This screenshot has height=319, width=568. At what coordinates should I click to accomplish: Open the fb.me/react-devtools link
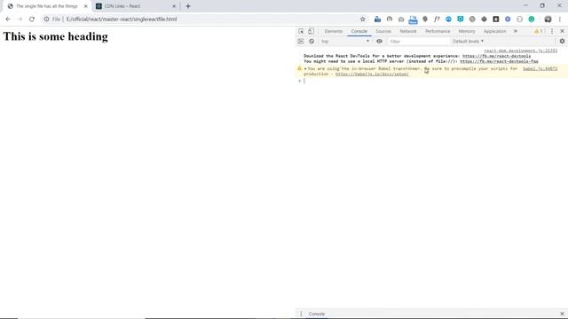496,56
